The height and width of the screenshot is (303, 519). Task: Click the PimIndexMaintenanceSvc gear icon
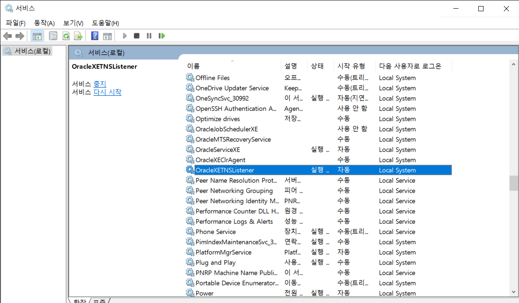pyautogui.click(x=190, y=242)
